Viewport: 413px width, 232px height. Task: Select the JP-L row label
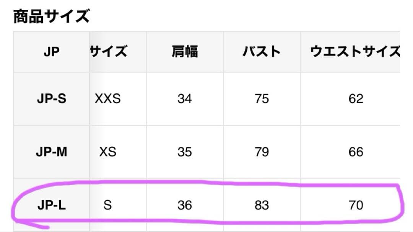(x=52, y=205)
